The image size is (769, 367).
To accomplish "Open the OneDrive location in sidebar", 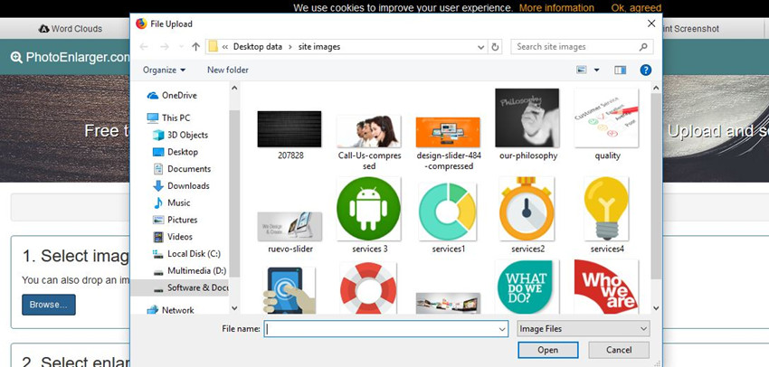I will pyautogui.click(x=178, y=95).
